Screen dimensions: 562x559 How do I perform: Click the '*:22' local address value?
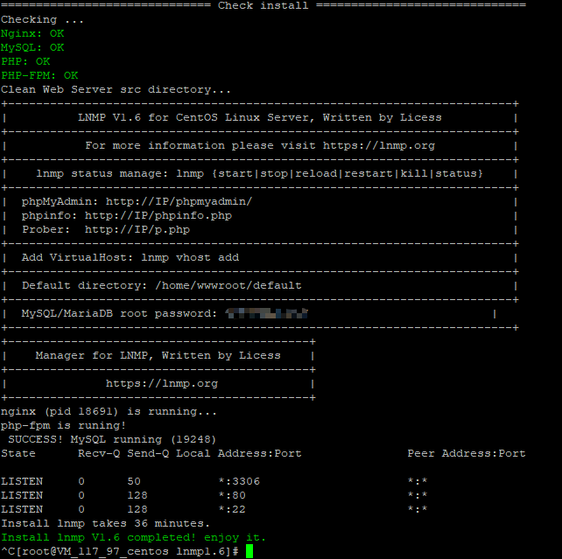[x=232, y=509]
